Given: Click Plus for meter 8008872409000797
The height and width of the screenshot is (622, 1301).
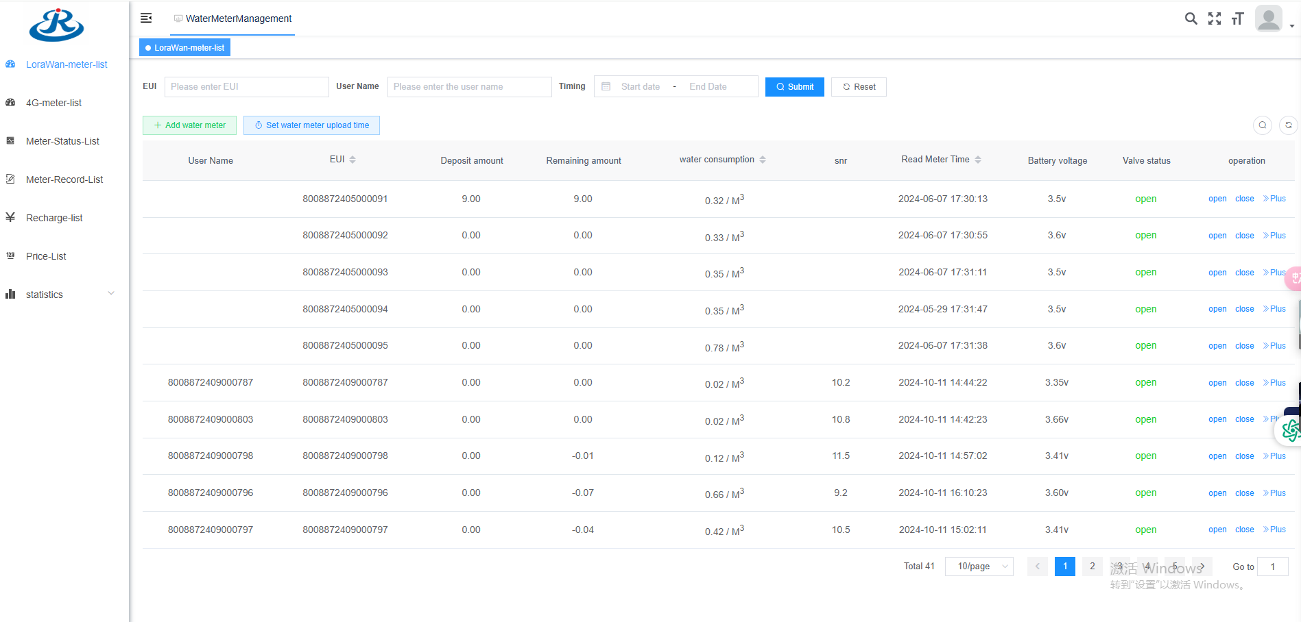Looking at the screenshot, I should [x=1275, y=530].
